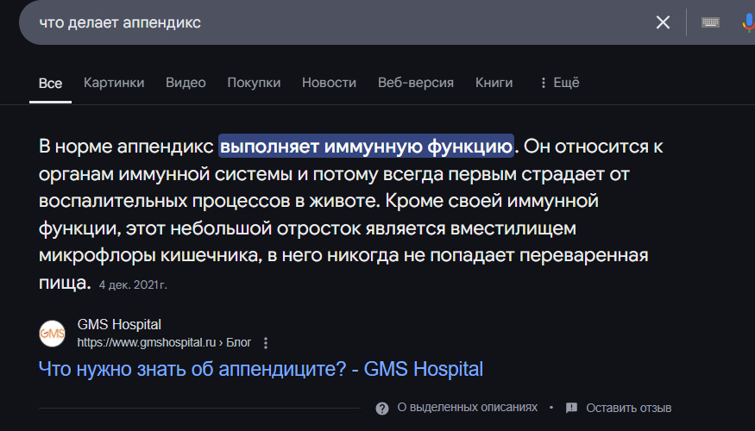755x431 pixels.
Task: Open "Что нужно знать об аппендиците?" link
Action: (x=261, y=370)
